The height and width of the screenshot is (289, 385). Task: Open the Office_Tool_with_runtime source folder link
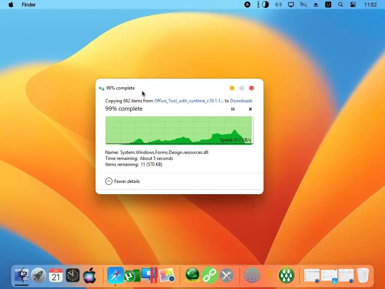pyautogui.click(x=189, y=101)
